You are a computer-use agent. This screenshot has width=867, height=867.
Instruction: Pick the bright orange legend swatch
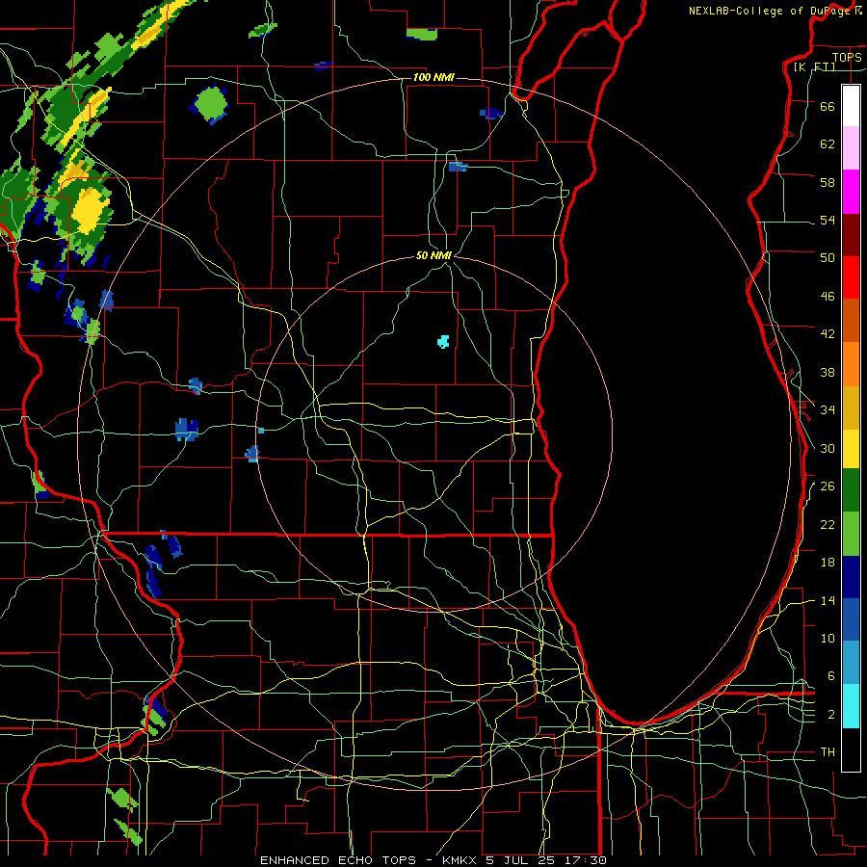[x=851, y=364]
